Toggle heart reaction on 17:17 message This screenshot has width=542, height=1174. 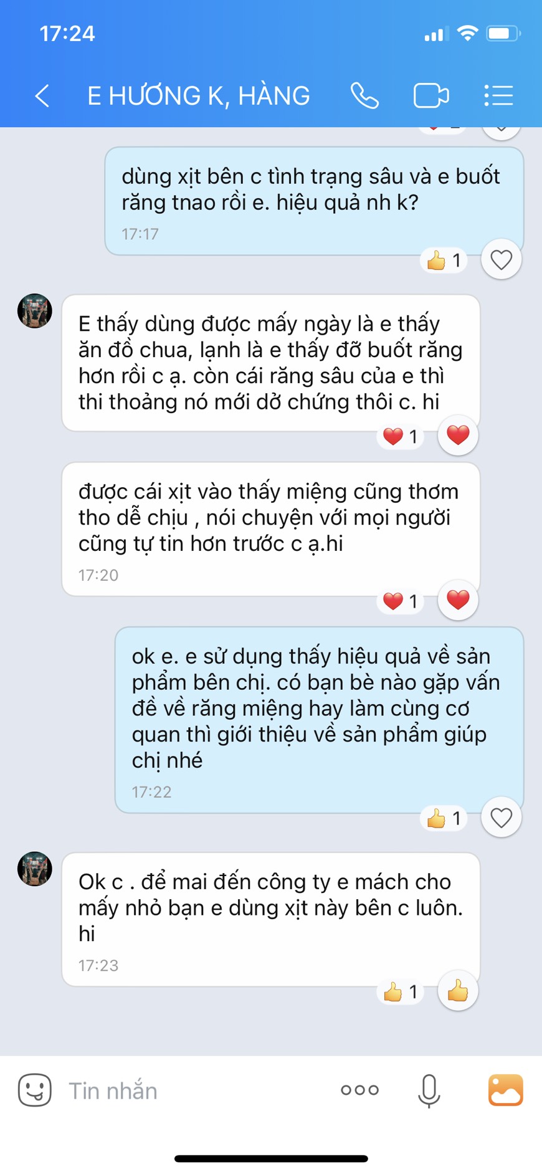pos(501,259)
